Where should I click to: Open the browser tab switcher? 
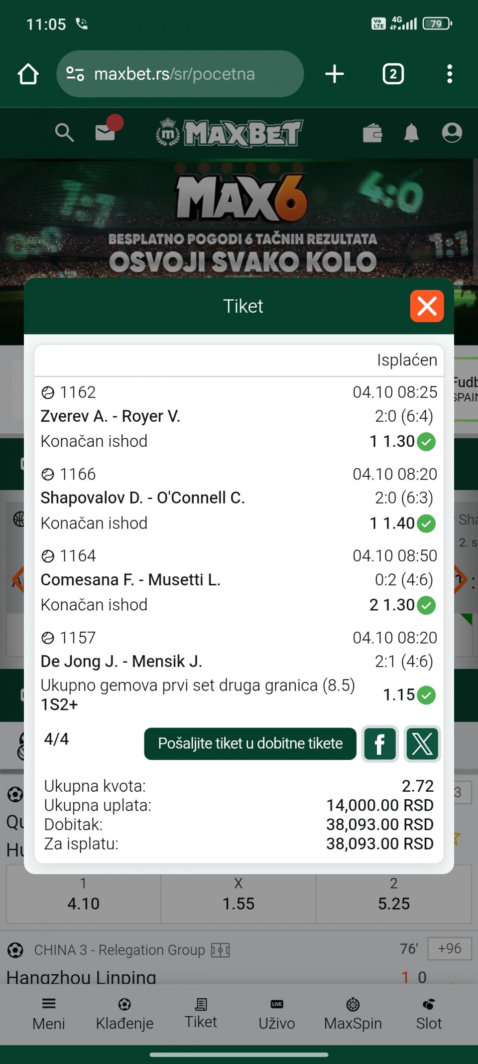point(393,74)
